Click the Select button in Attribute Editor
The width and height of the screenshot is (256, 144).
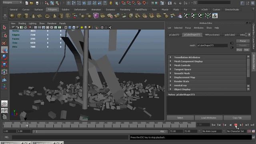180,118
